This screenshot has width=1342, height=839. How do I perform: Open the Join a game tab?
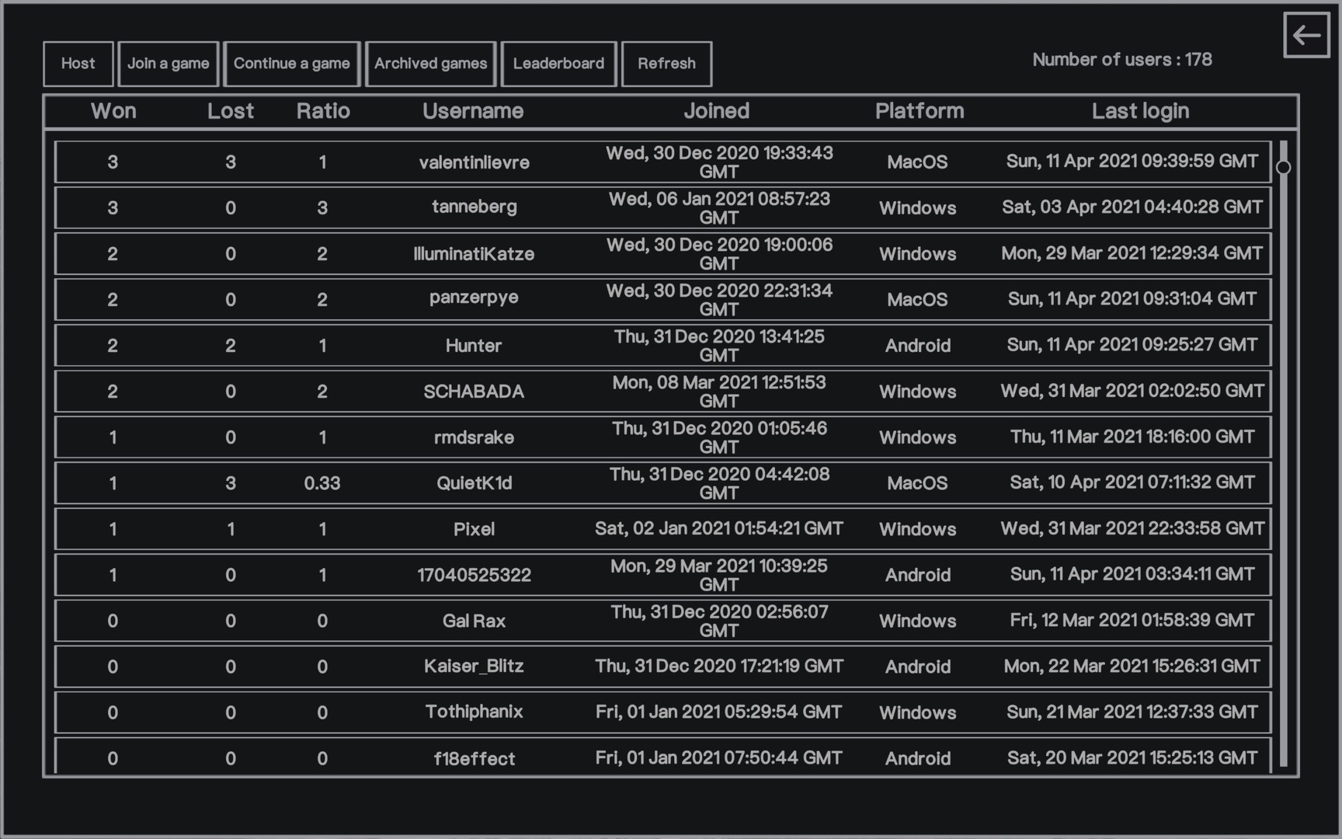168,64
